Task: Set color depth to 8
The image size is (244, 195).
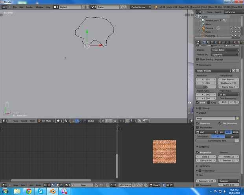Action: [x=218, y=136]
